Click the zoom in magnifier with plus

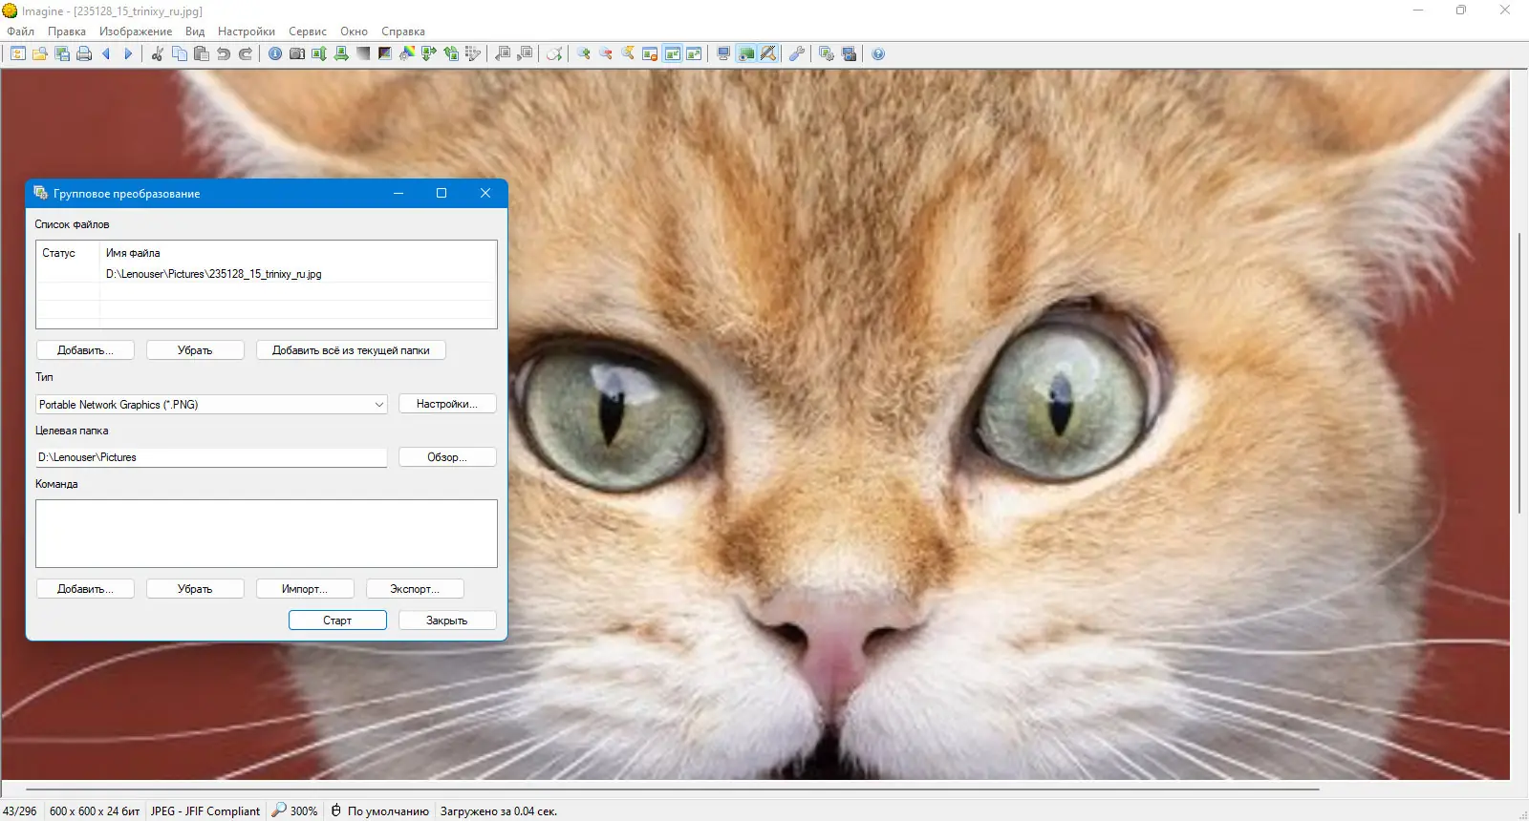click(584, 54)
